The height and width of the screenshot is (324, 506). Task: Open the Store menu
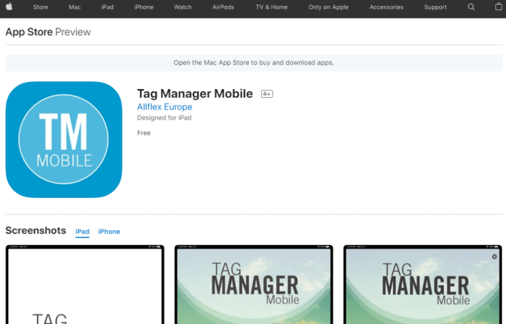click(41, 7)
